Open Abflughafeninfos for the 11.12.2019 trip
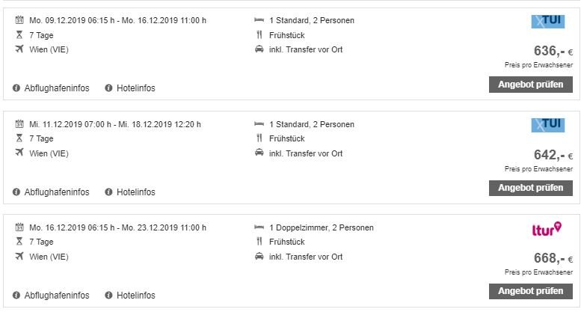 point(51,192)
